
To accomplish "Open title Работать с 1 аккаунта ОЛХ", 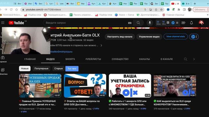I will 128,103.
